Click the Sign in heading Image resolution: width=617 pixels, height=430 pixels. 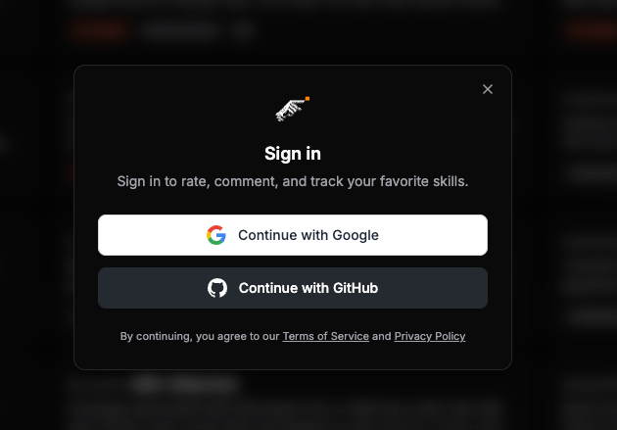[293, 154]
